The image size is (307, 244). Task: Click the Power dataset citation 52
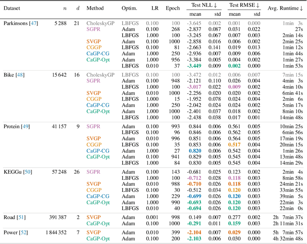pyautogui.click(x=23, y=232)
